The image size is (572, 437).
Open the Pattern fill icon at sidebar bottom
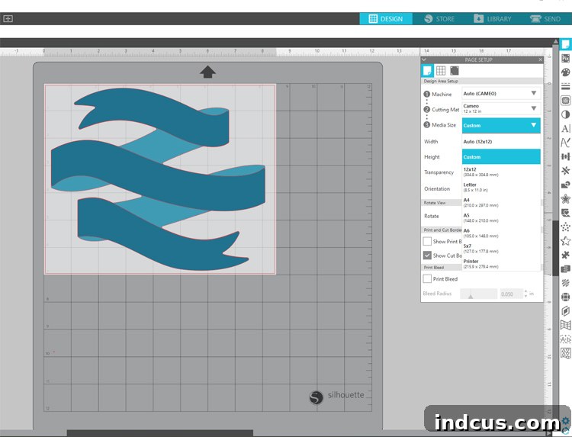pos(565,353)
